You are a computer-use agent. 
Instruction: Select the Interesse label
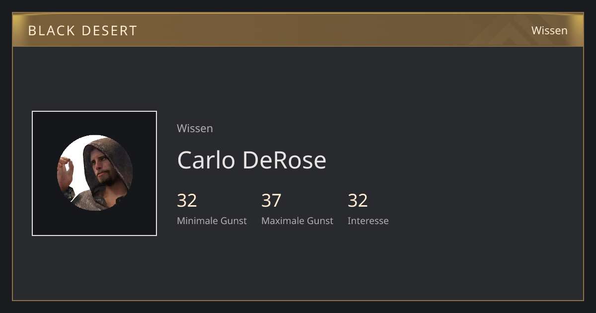click(x=368, y=221)
